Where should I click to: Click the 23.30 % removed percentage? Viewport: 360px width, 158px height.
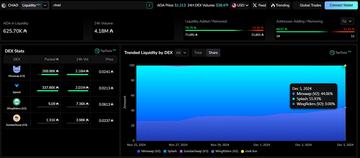coord(257,28)
